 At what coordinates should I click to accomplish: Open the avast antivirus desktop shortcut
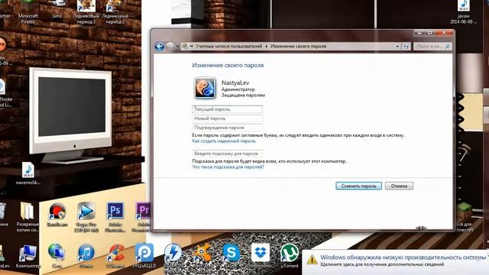[x=202, y=253]
